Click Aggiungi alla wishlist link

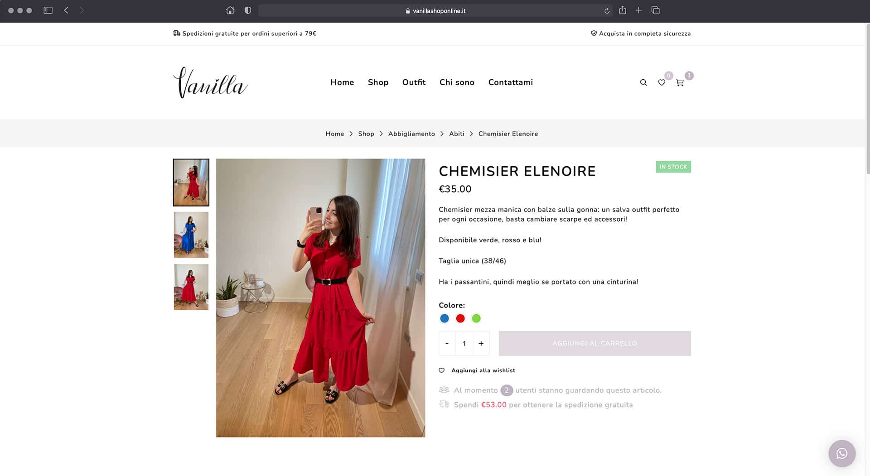click(x=483, y=370)
